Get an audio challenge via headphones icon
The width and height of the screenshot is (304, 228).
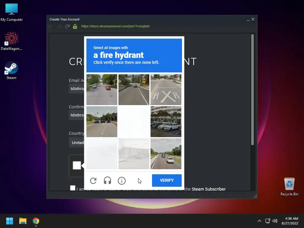[x=107, y=181]
